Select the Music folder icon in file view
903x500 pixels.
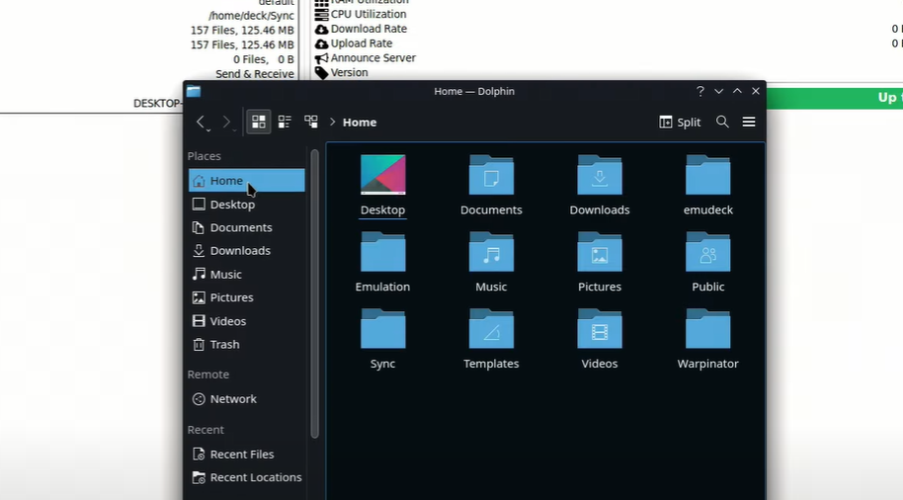(491, 252)
